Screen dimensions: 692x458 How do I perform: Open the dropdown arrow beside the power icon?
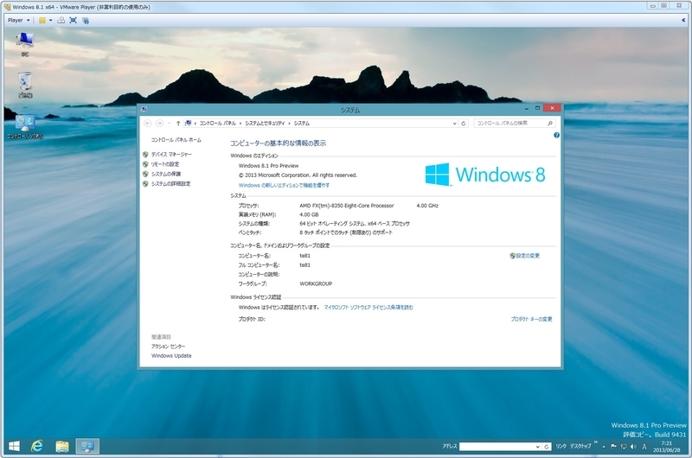click(50, 20)
